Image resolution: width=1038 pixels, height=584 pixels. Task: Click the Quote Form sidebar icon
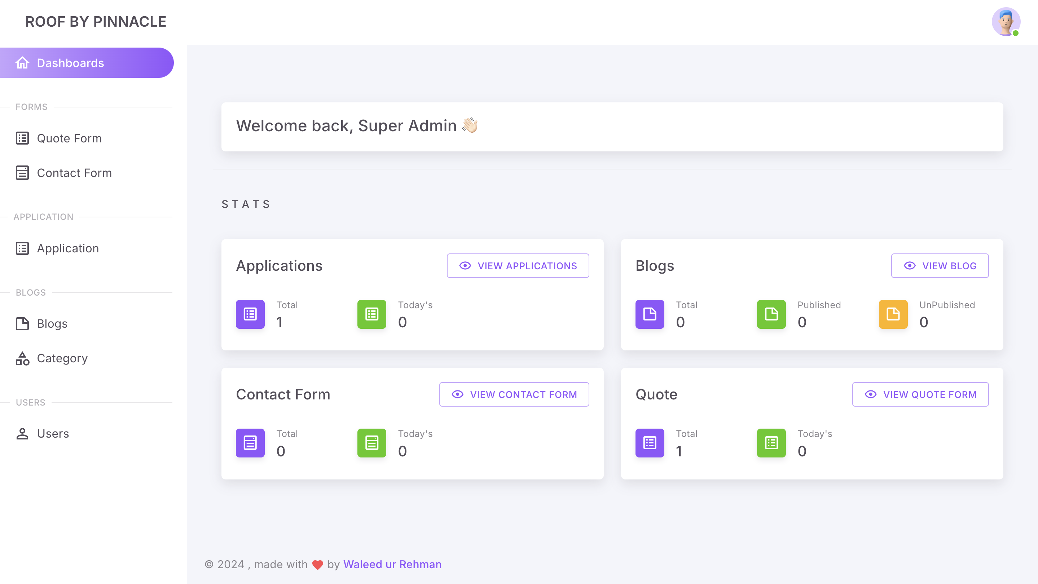click(x=22, y=138)
